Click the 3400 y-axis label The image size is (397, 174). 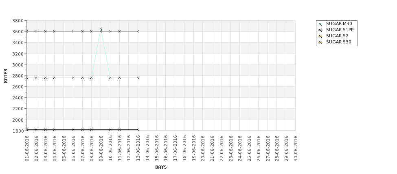pyautogui.click(x=18, y=43)
